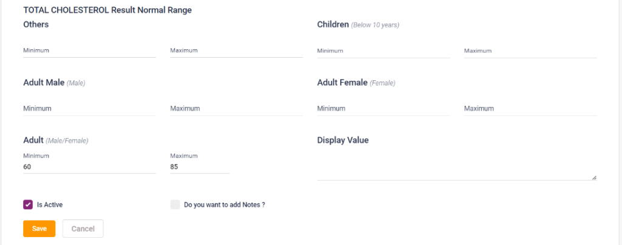Select the Adult Male Minimum field

[89, 109]
